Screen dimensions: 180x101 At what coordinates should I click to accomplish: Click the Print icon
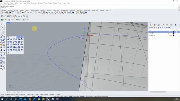point(10,13)
